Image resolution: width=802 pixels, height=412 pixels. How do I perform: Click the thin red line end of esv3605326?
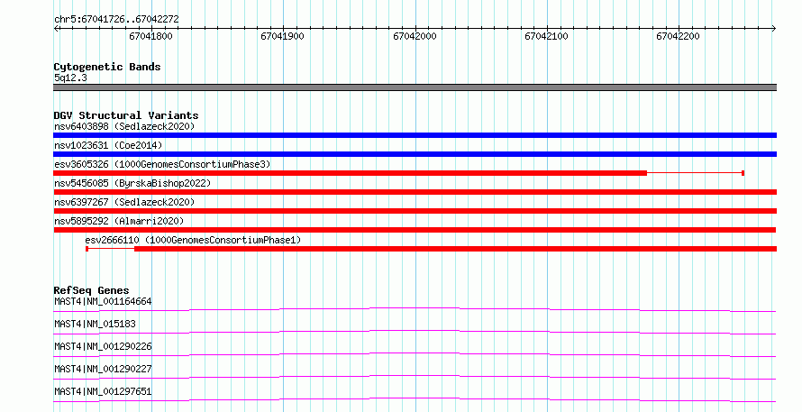click(x=743, y=173)
